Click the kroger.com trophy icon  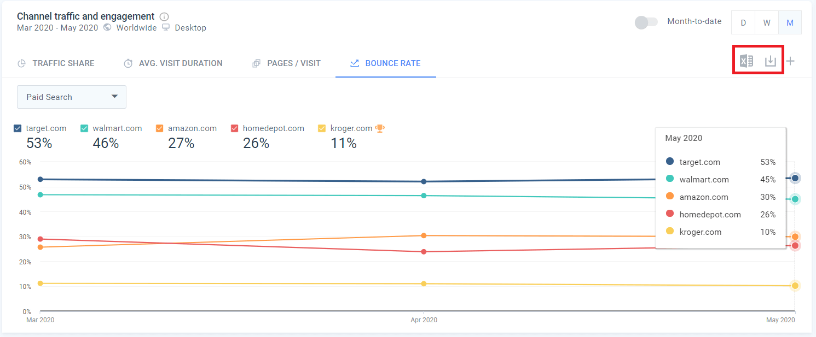point(380,128)
